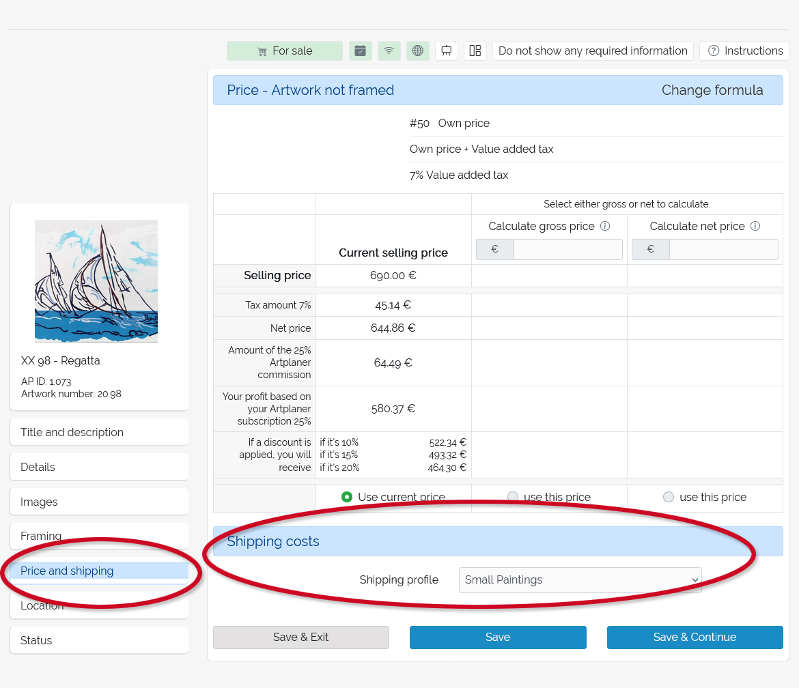
Task: Click the globe icon button
Action: click(x=418, y=51)
